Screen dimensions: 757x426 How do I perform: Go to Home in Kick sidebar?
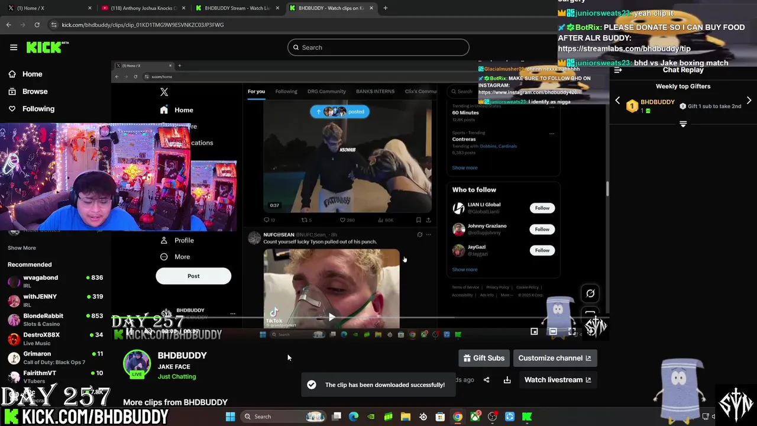[33, 74]
